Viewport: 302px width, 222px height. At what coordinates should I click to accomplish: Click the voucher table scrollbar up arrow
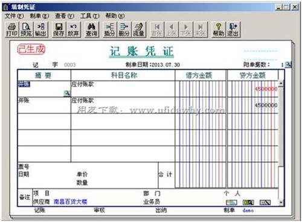coord(281,83)
